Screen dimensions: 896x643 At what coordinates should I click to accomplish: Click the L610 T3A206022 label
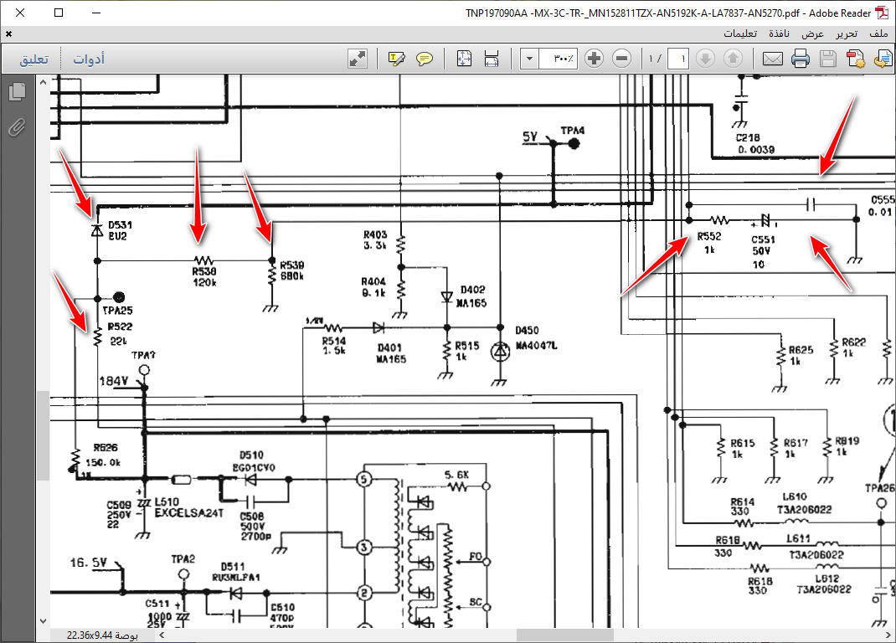point(804,503)
